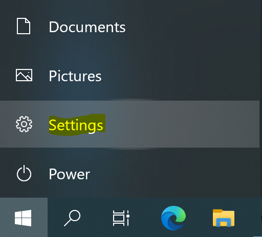
Task: Open Task View from the taskbar
Action: [x=121, y=218]
